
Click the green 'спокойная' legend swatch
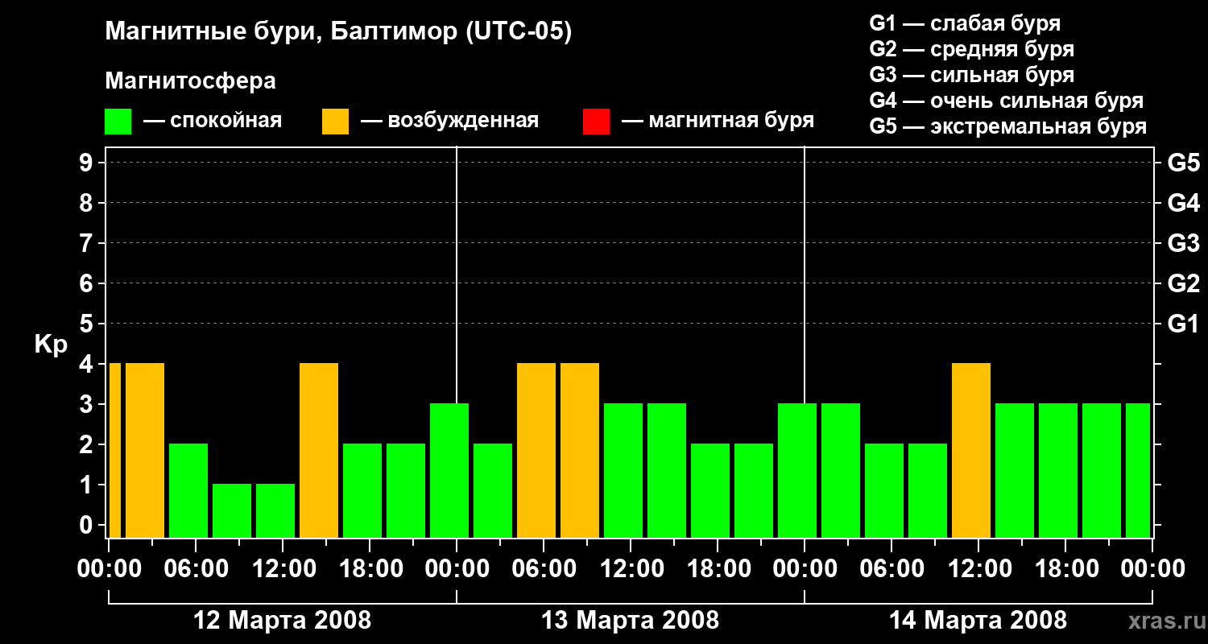[118, 122]
